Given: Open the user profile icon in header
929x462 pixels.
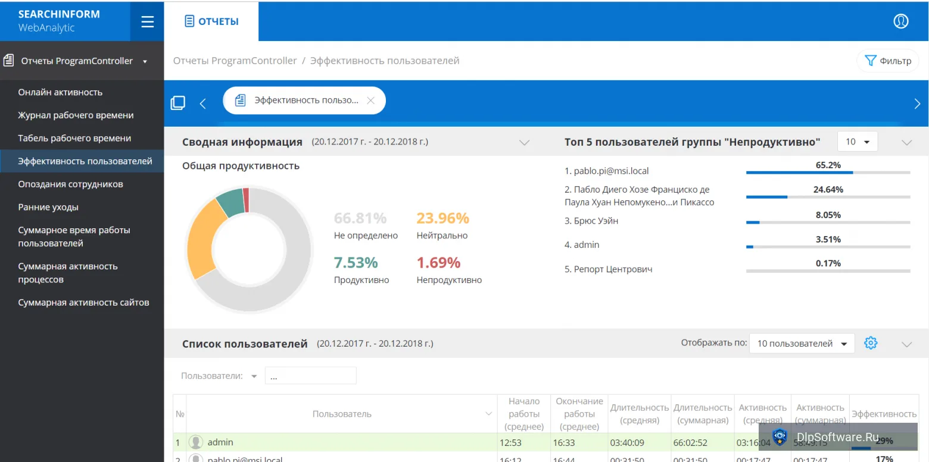Looking at the screenshot, I should pyautogui.click(x=900, y=21).
